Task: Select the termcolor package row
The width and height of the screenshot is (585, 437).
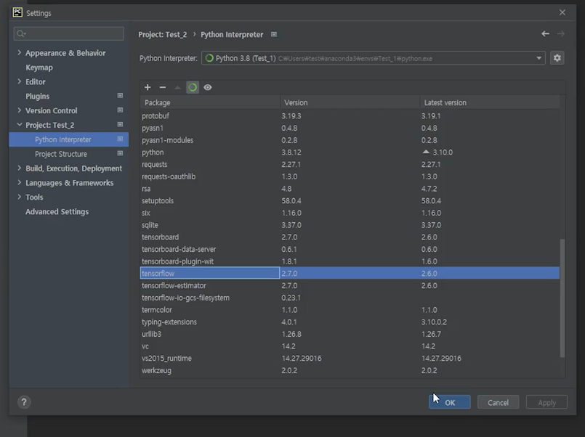Action: coord(350,309)
